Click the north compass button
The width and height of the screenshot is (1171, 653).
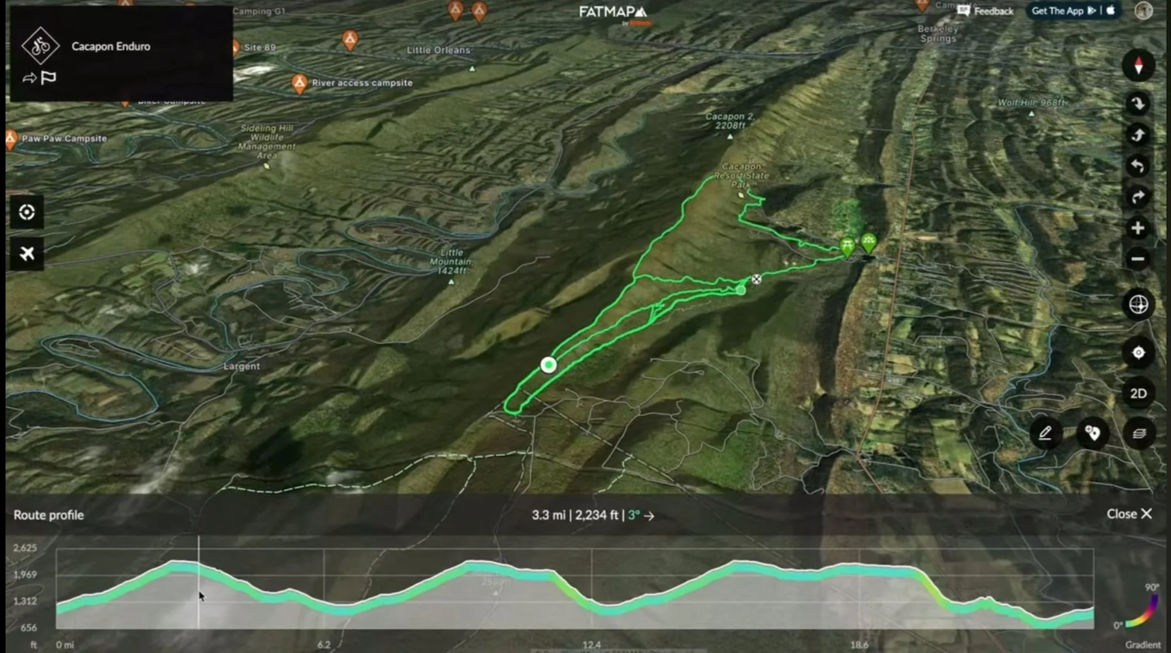click(1138, 66)
